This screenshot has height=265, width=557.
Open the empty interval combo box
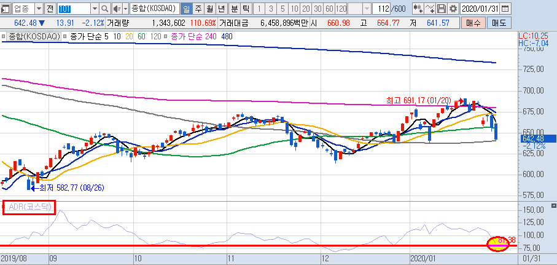[x=359, y=8]
